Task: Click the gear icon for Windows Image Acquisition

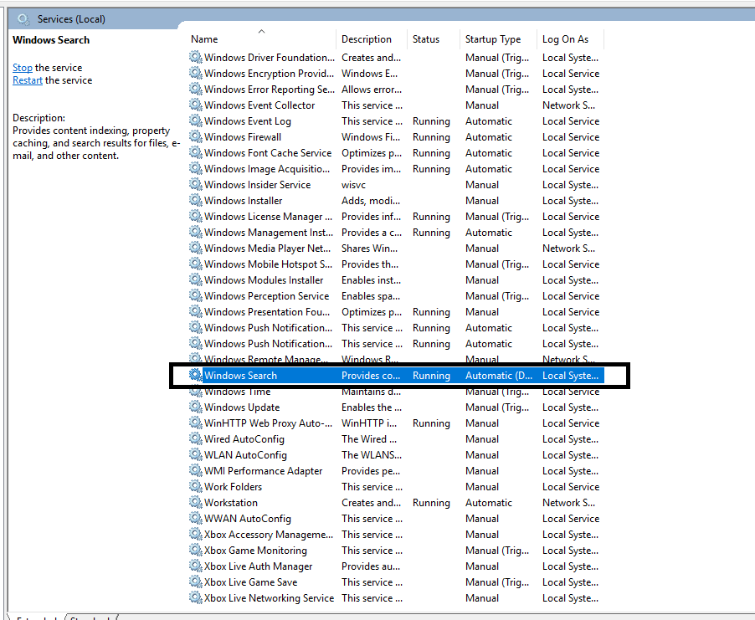Action: coord(196,168)
